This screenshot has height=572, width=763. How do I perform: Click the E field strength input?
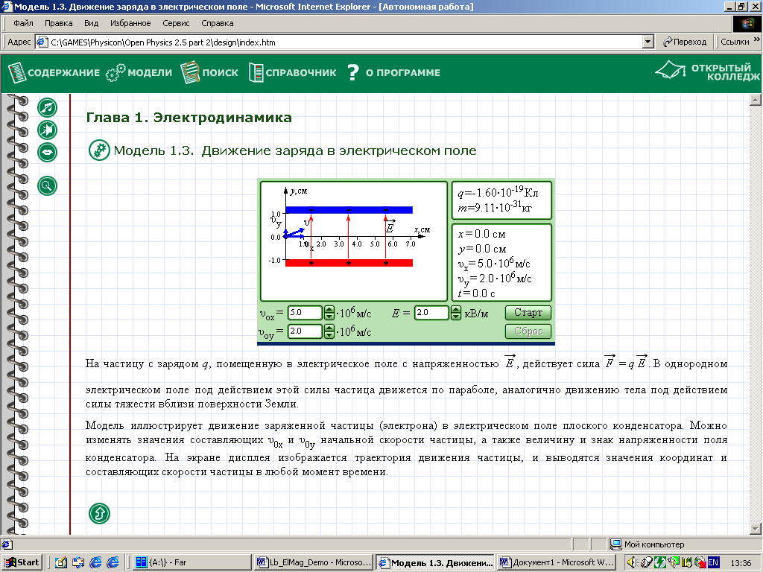tap(431, 313)
